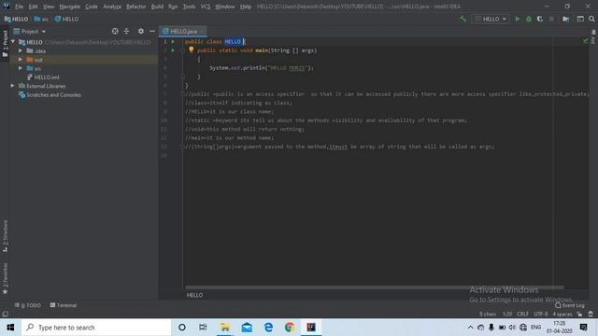This screenshot has height=336, width=598.
Task: Click the Locate/Scroll from source icon
Action: (115, 31)
